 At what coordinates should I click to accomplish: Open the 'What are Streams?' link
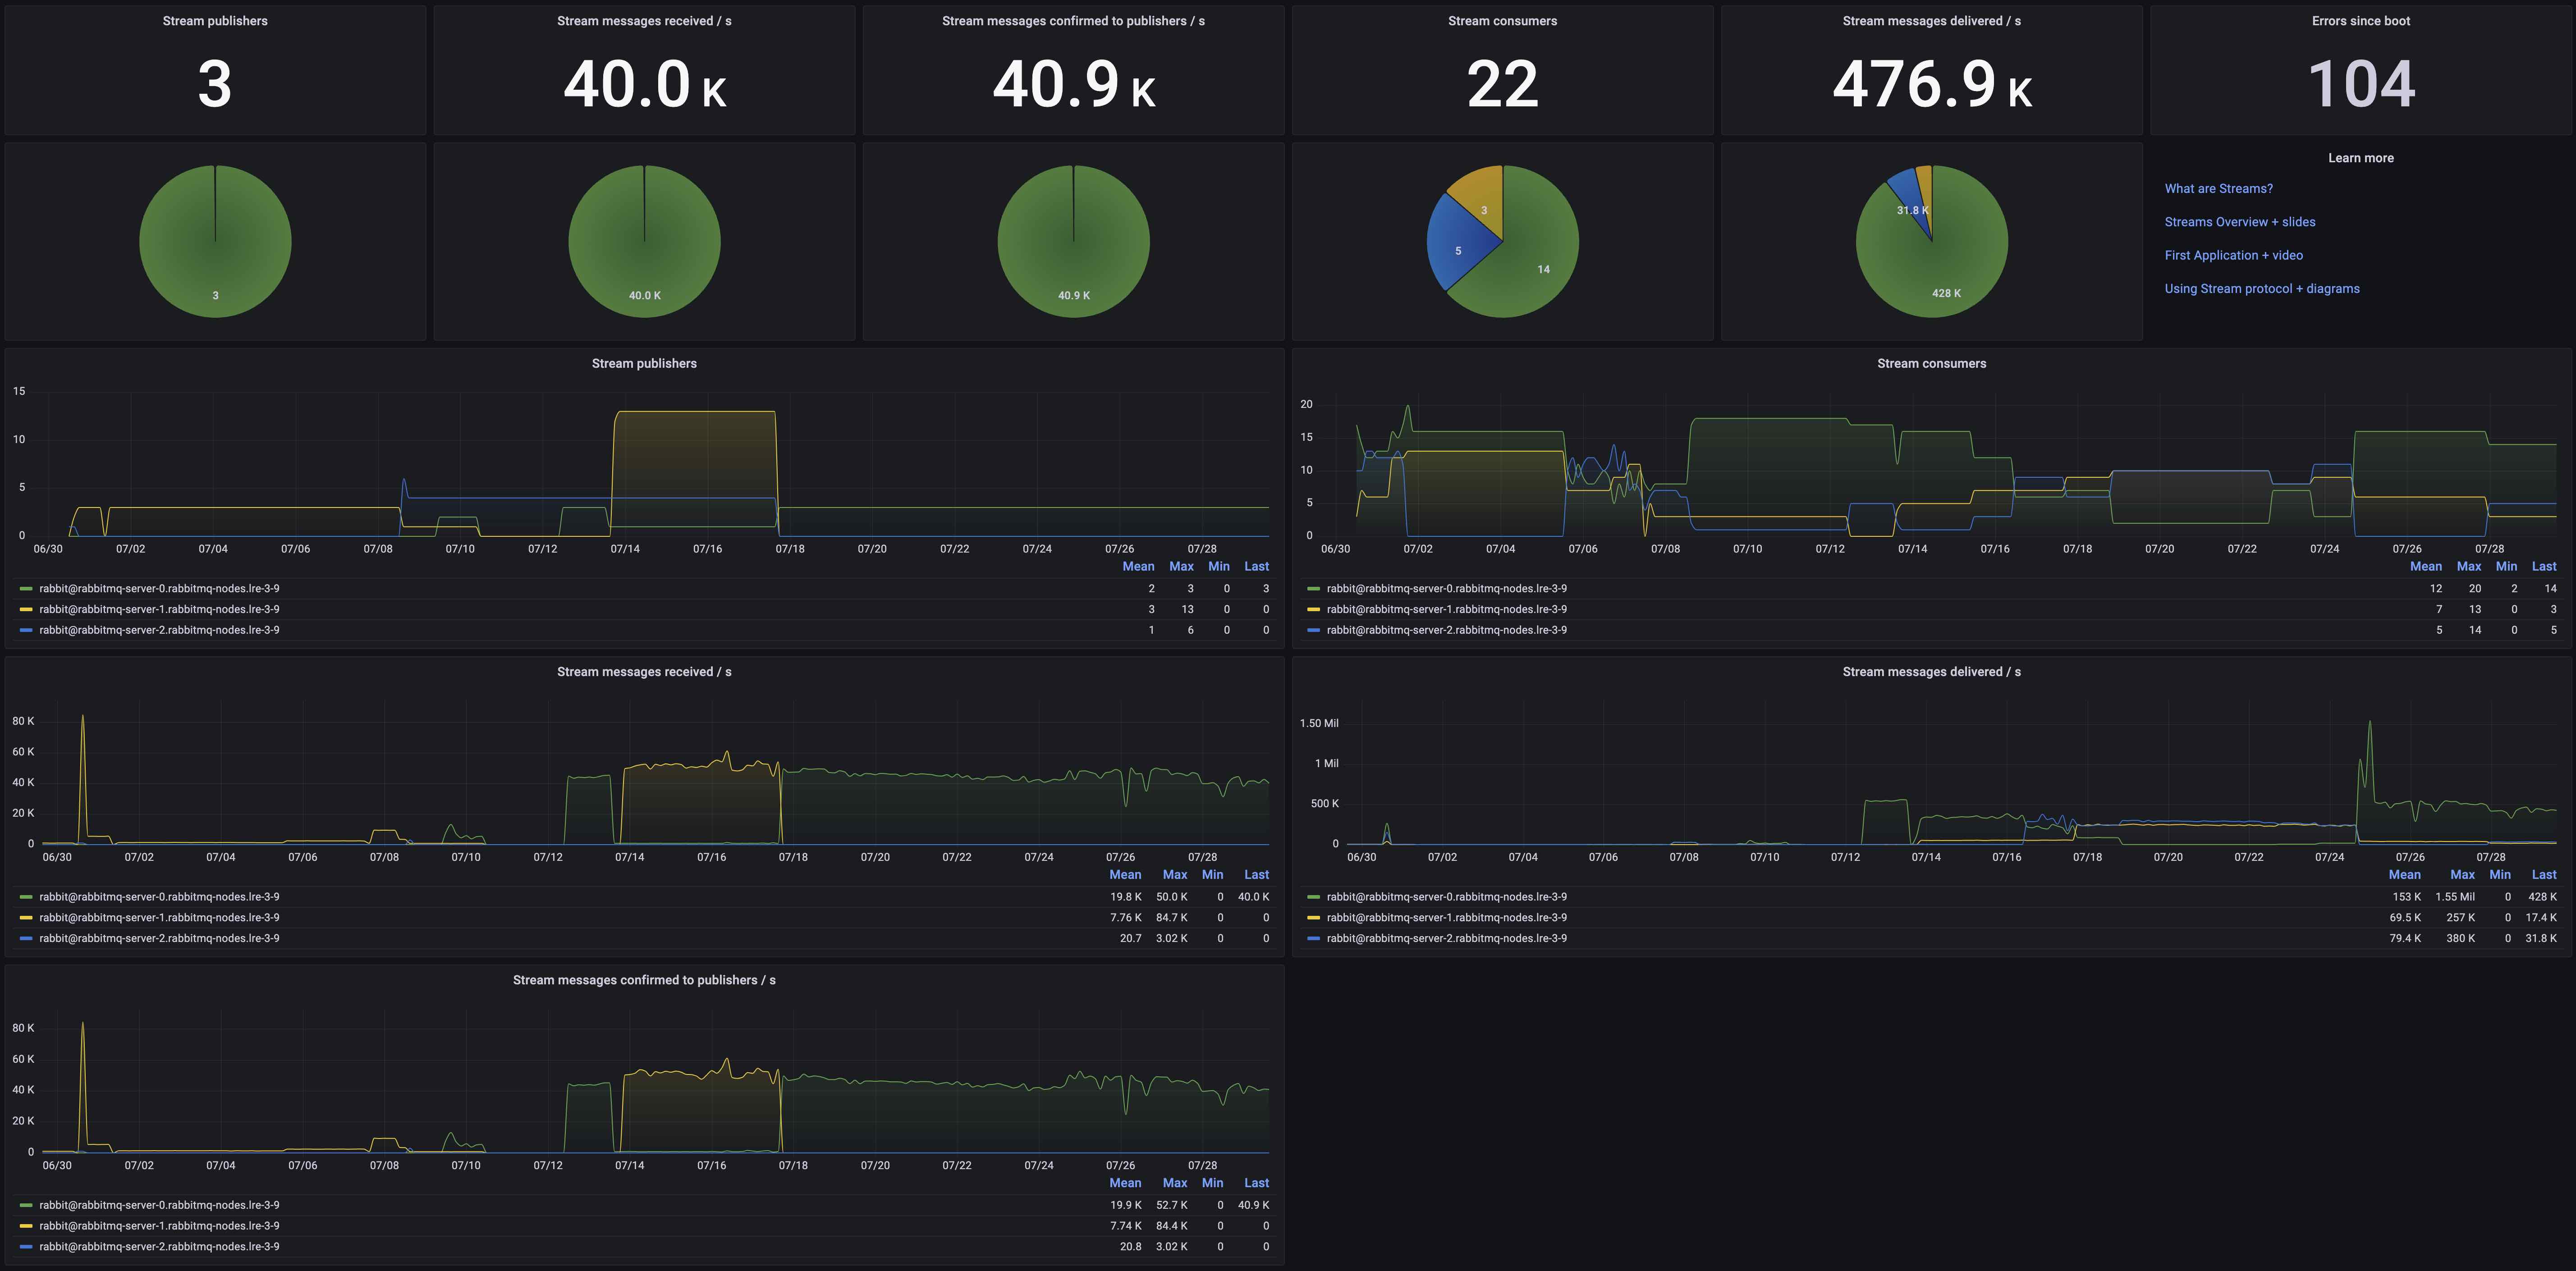click(2218, 189)
